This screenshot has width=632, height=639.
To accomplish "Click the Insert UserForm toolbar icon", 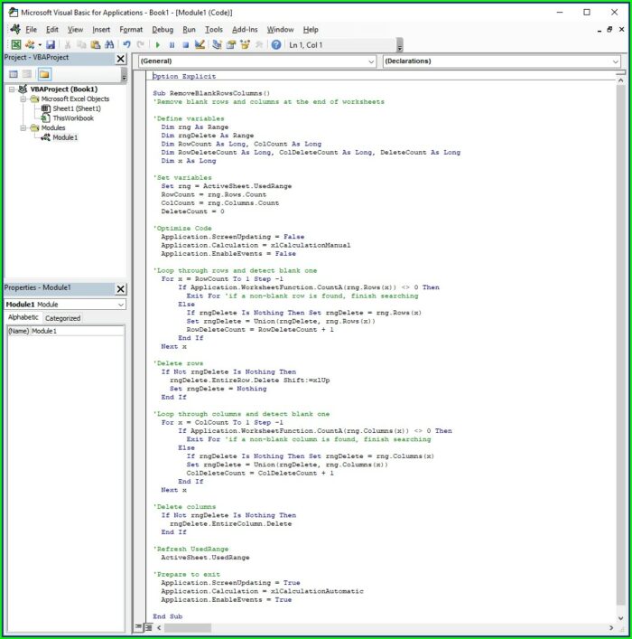I will pos(30,45).
